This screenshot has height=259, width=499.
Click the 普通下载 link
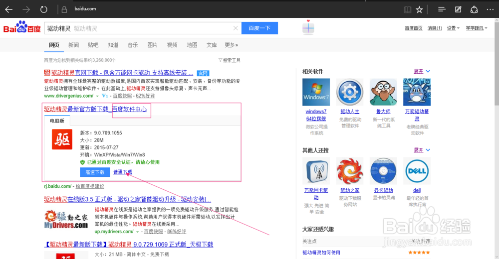point(123,172)
